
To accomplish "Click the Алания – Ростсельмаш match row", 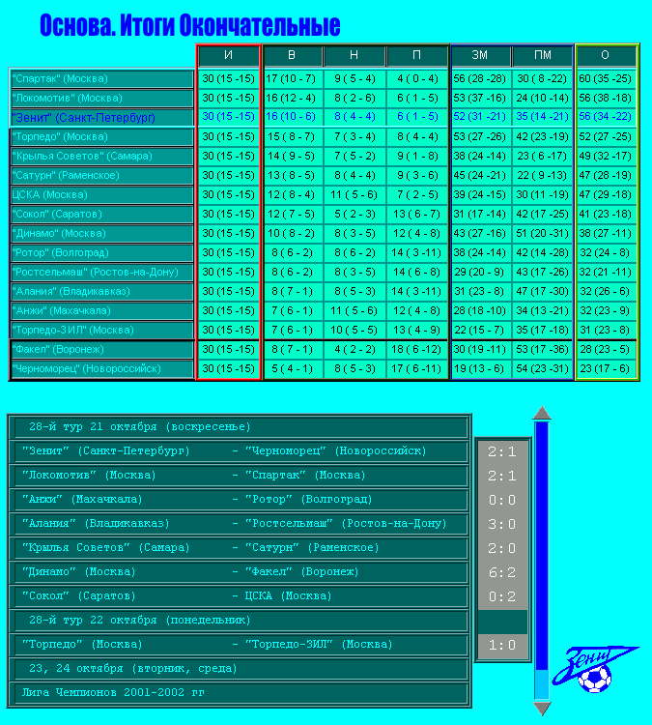I will coord(240,523).
